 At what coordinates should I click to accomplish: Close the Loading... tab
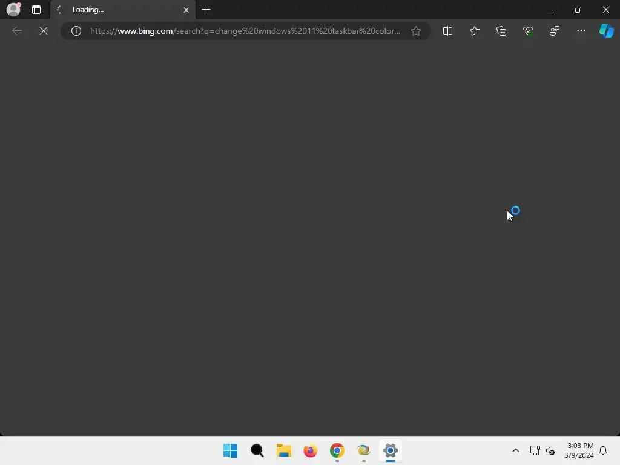tap(186, 10)
